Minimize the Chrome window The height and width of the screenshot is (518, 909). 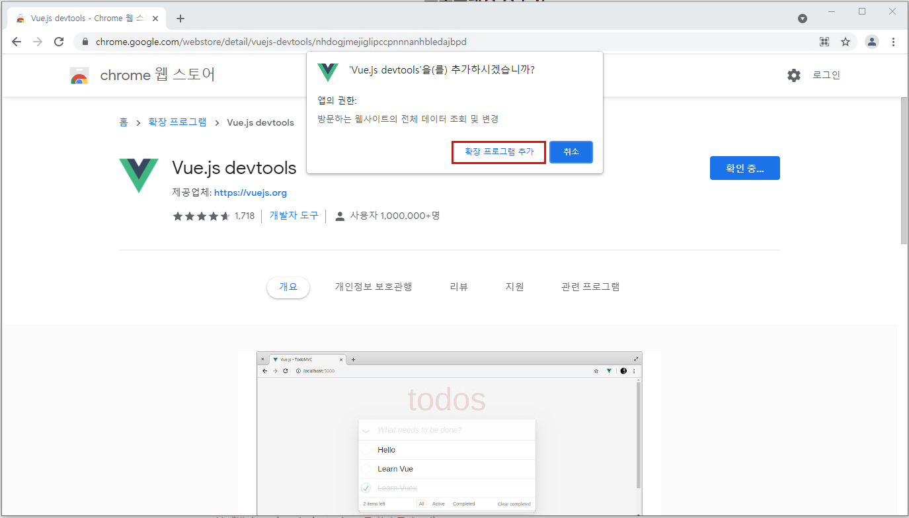[x=832, y=11]
